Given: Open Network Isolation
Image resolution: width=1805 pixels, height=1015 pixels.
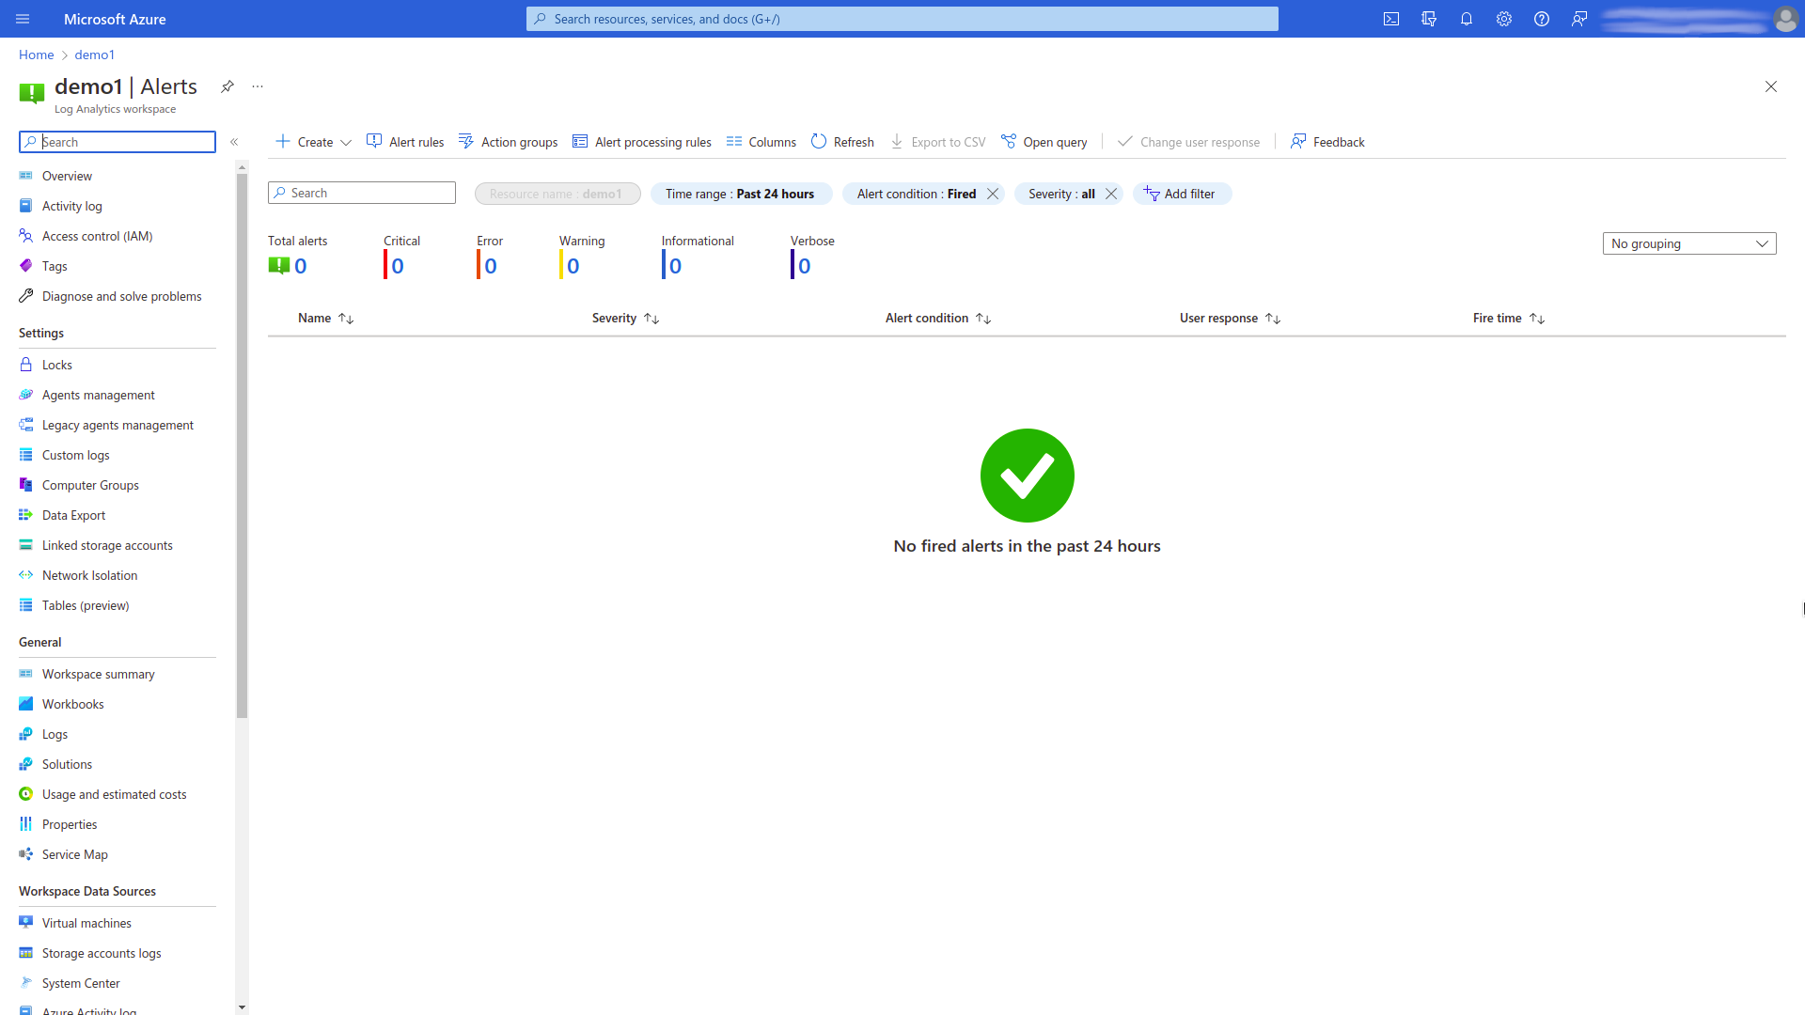Looking at the screenshot, I should pyautogui.click(x=118, y=575).
